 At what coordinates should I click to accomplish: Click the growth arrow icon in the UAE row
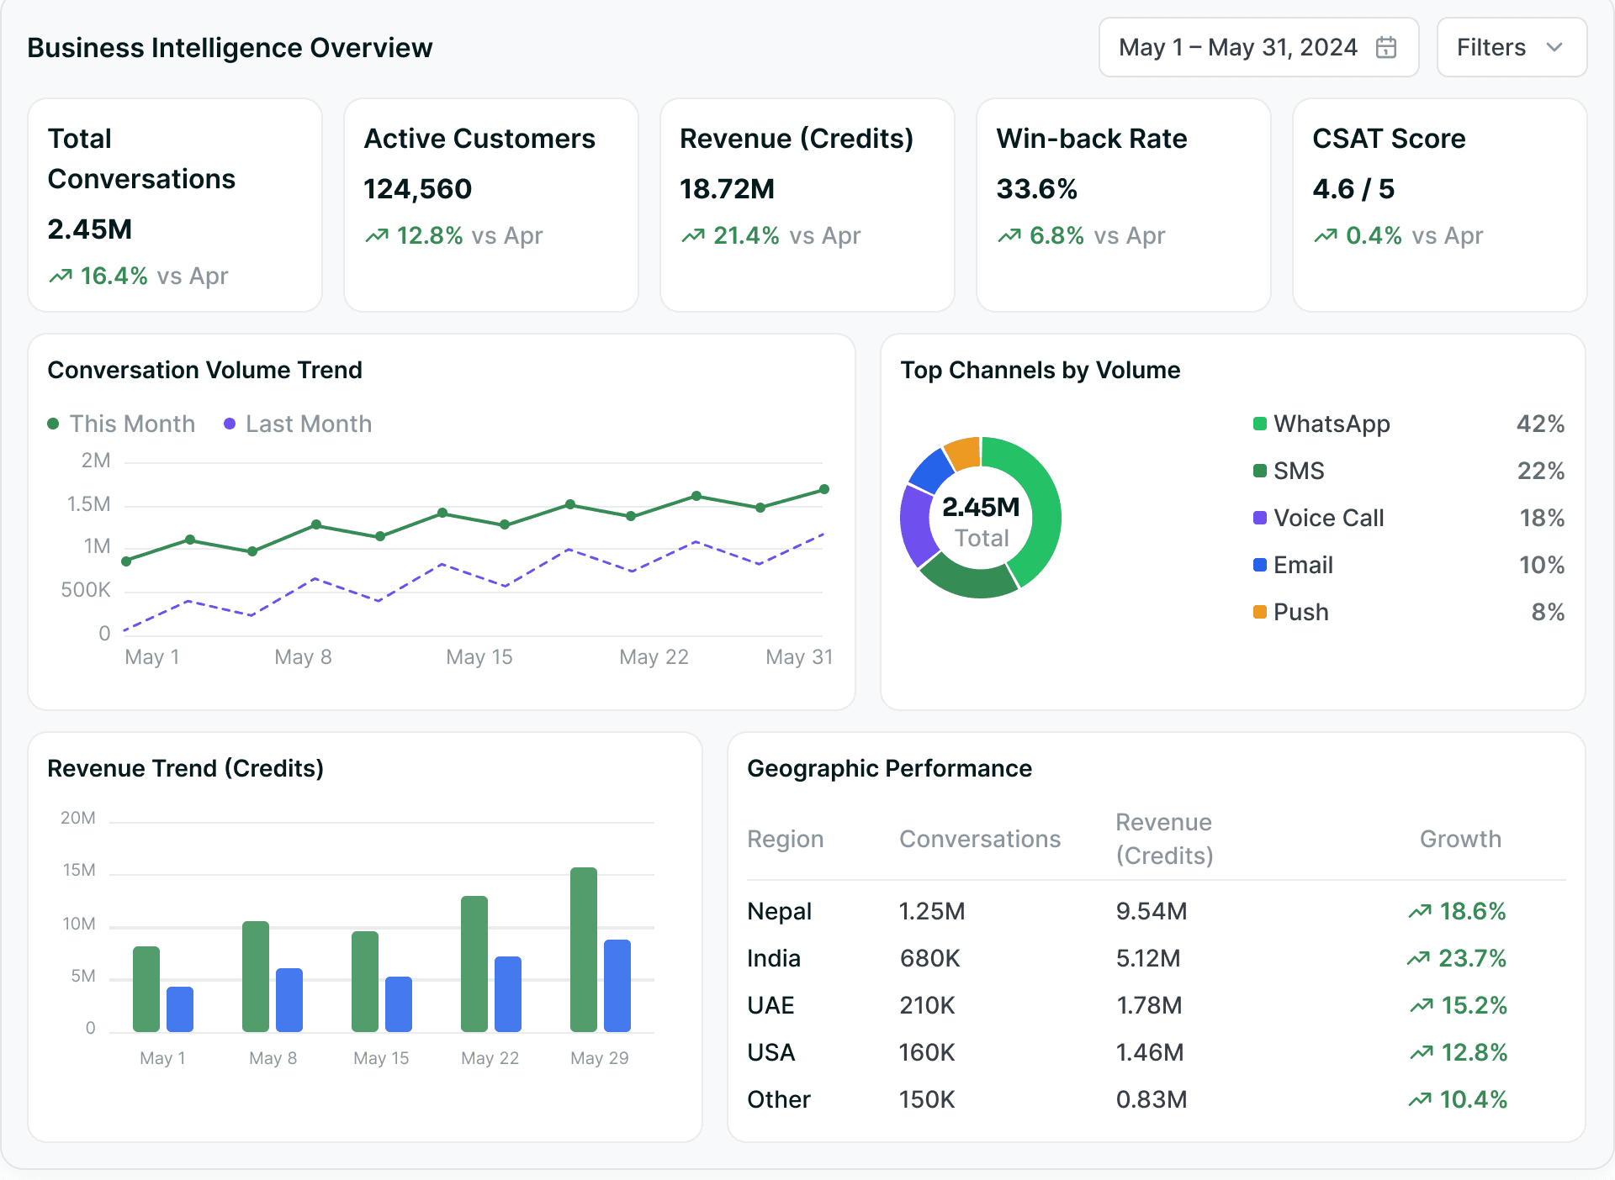click(1422, 1005)
